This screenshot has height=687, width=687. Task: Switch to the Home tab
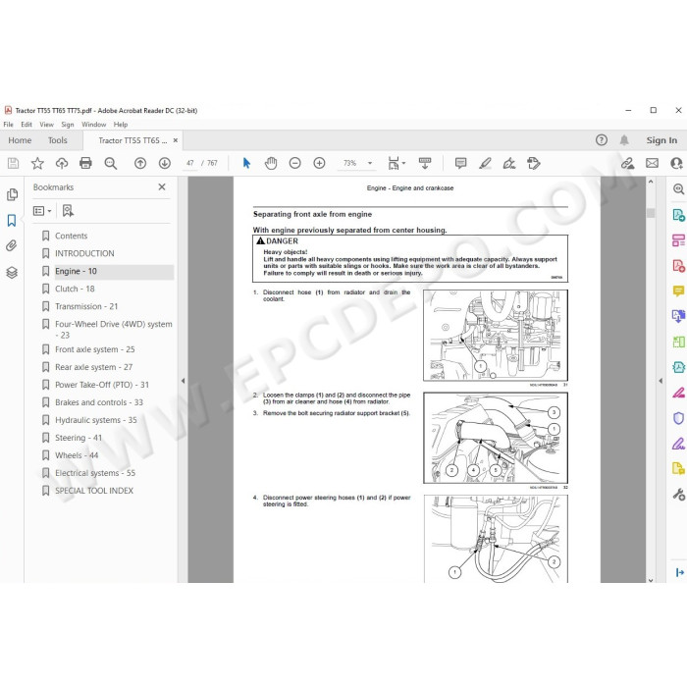tap(20, 140)
